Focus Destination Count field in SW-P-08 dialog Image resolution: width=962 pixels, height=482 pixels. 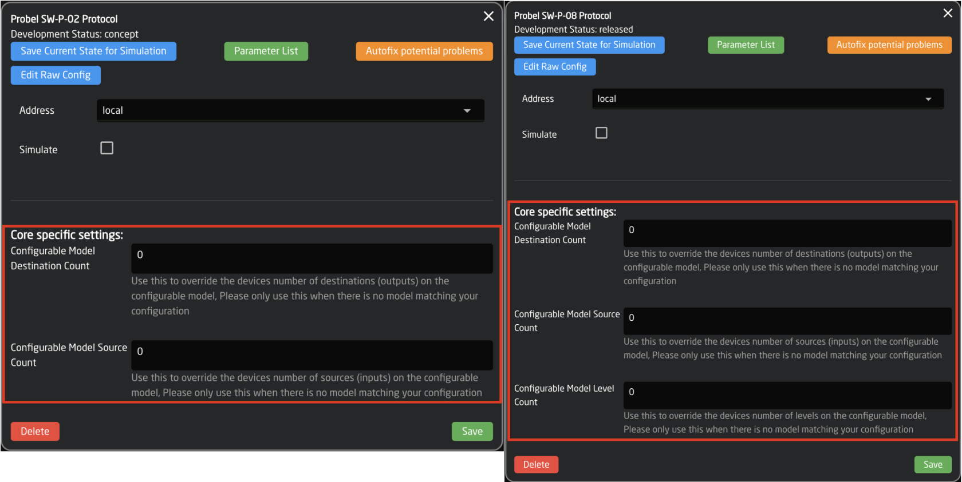[x=787, y=233]
